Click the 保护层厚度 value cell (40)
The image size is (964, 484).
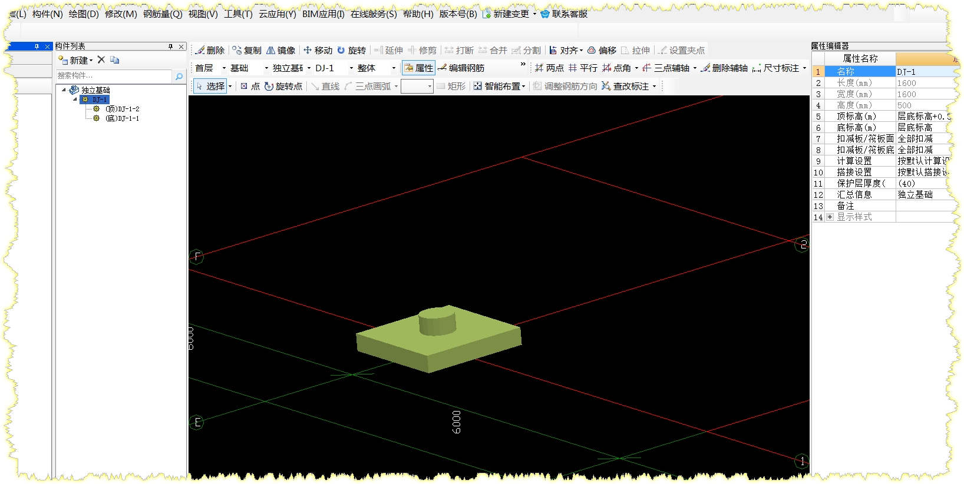tap(924, 184)
